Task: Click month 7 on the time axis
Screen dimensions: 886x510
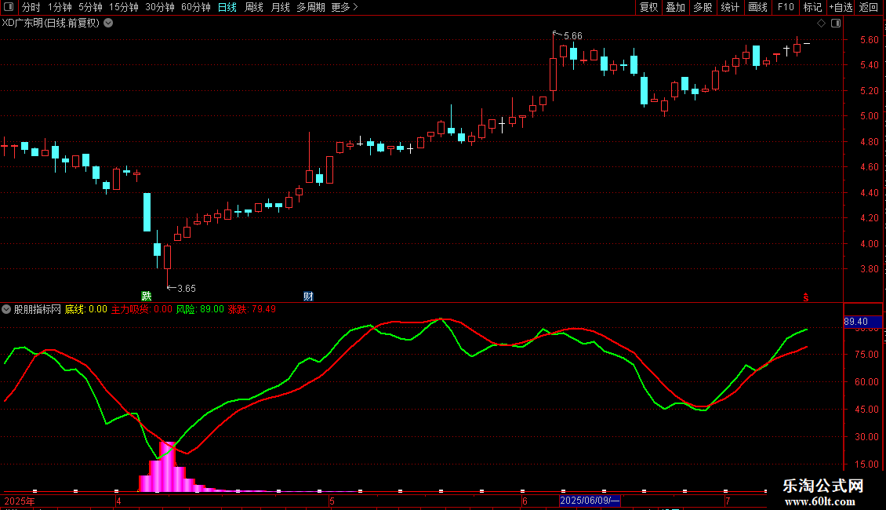Action: (728, 501)
